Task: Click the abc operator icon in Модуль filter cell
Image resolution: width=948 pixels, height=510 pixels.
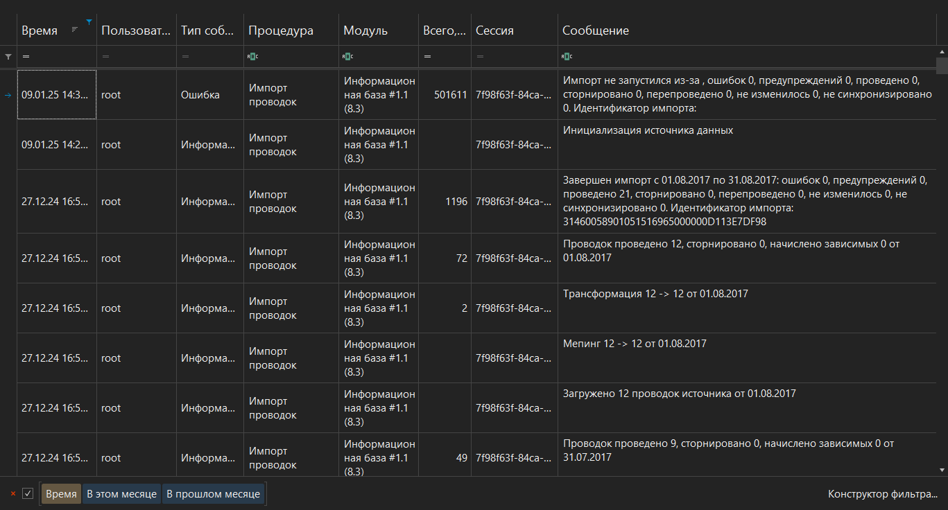Action: (347, 56)
